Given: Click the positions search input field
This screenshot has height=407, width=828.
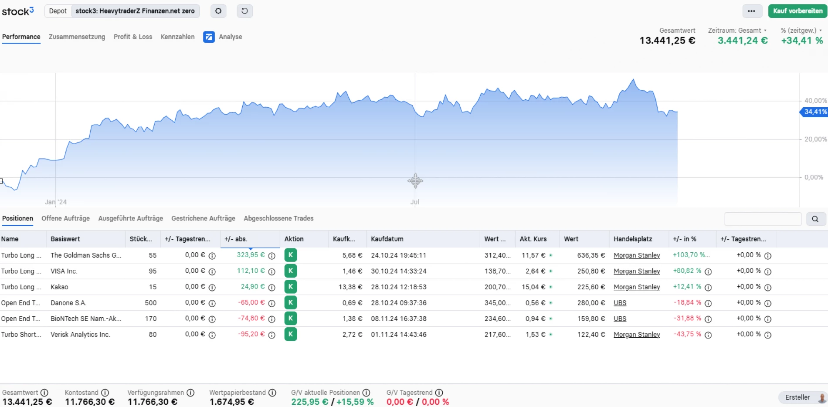Looking at the screenshot, I should [763, 219].
